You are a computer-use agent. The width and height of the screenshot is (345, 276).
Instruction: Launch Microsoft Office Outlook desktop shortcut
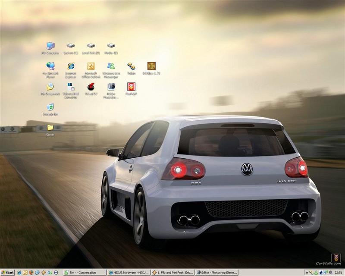tap(91, 70)
